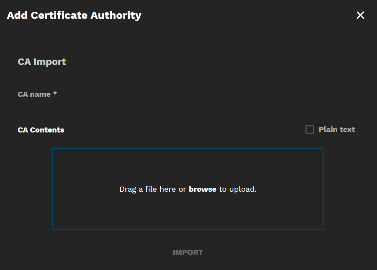Enable the Plain text checkbox

click(310, 130)
